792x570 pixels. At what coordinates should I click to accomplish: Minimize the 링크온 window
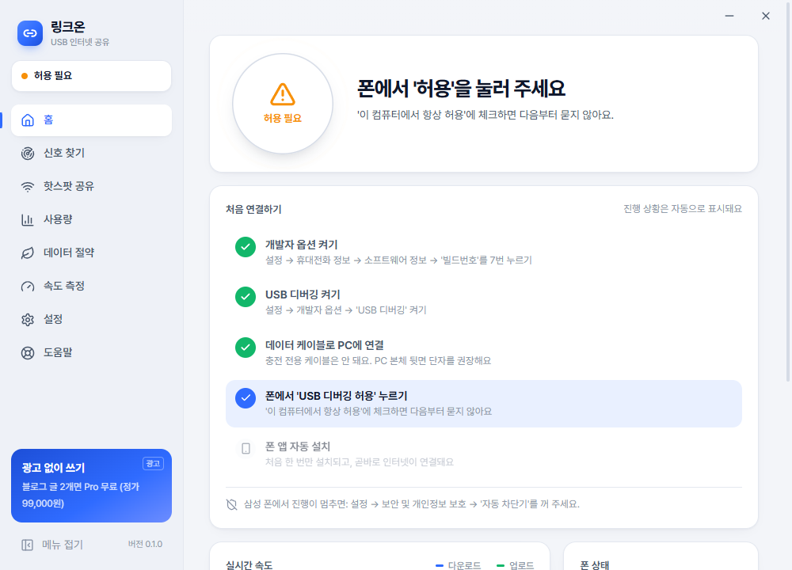click(729, 16)
